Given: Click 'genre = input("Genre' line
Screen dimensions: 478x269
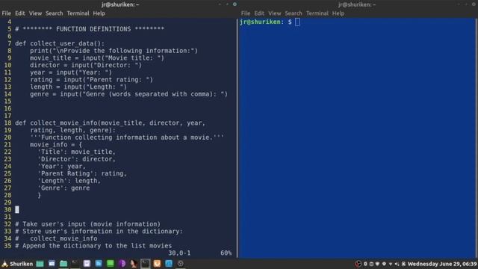Looking at the screenshot, I should (x=128, y=94).
